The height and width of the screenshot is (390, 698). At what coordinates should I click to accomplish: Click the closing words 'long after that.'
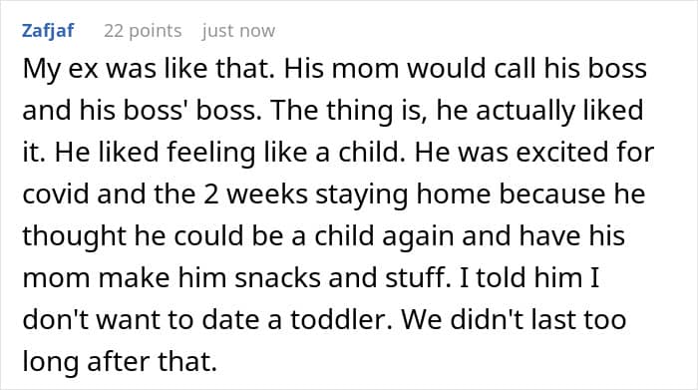pyautogui.click(x=120, y=361)
